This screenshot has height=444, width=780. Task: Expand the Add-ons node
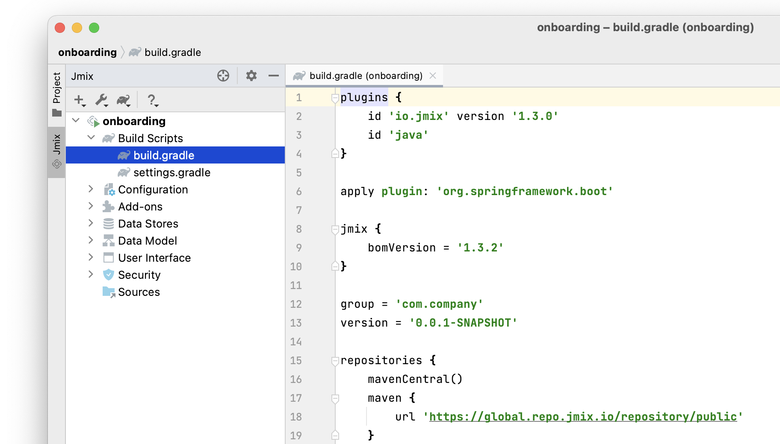coord(91,206)
